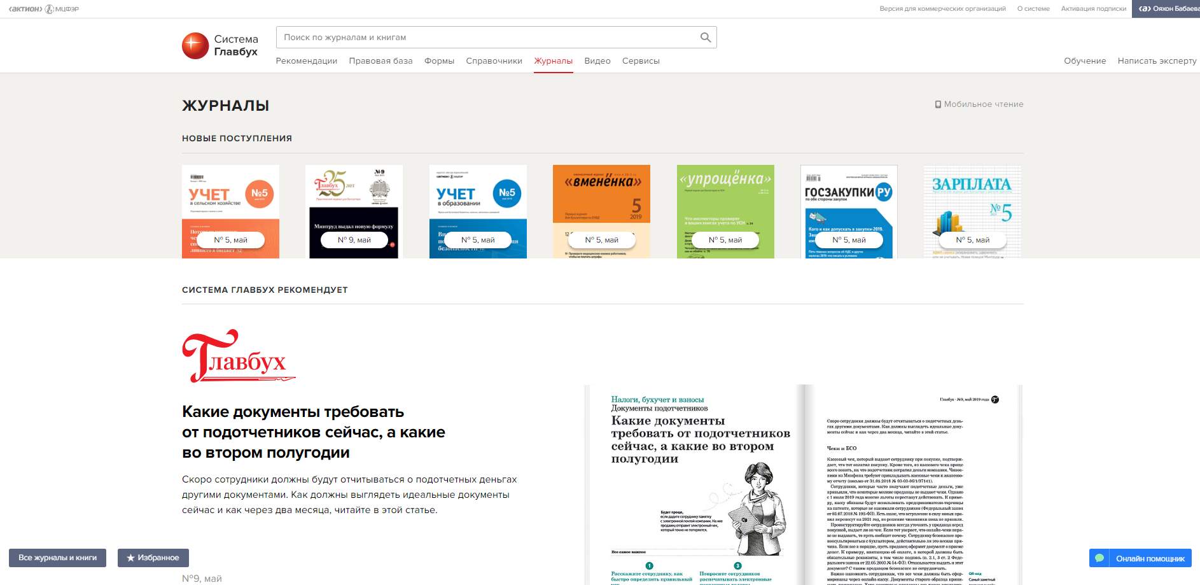Open the Видео section
Image resolution: width=1200 pixels, height=585 pixels.
[597, 61]
